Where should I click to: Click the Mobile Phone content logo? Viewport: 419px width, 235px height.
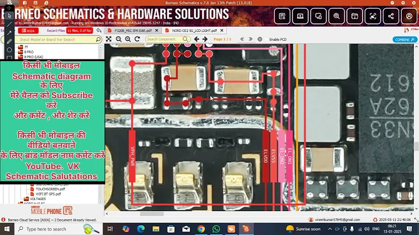coord(52,211)
